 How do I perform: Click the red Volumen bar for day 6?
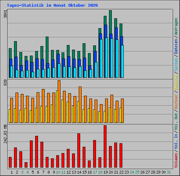point(37,152)
